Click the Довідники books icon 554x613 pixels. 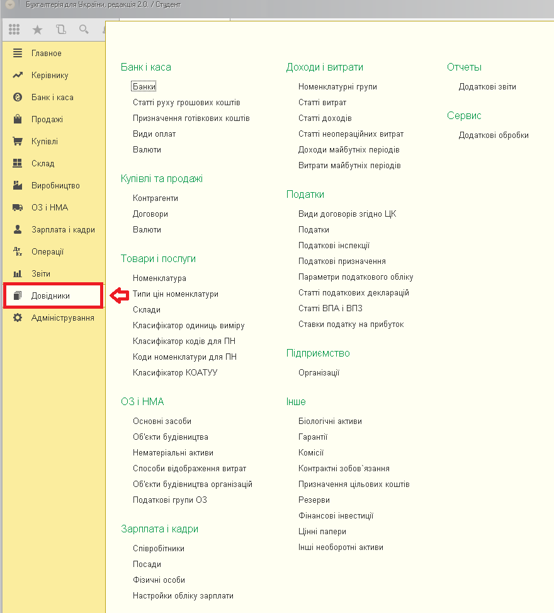(x=18, y=295)
